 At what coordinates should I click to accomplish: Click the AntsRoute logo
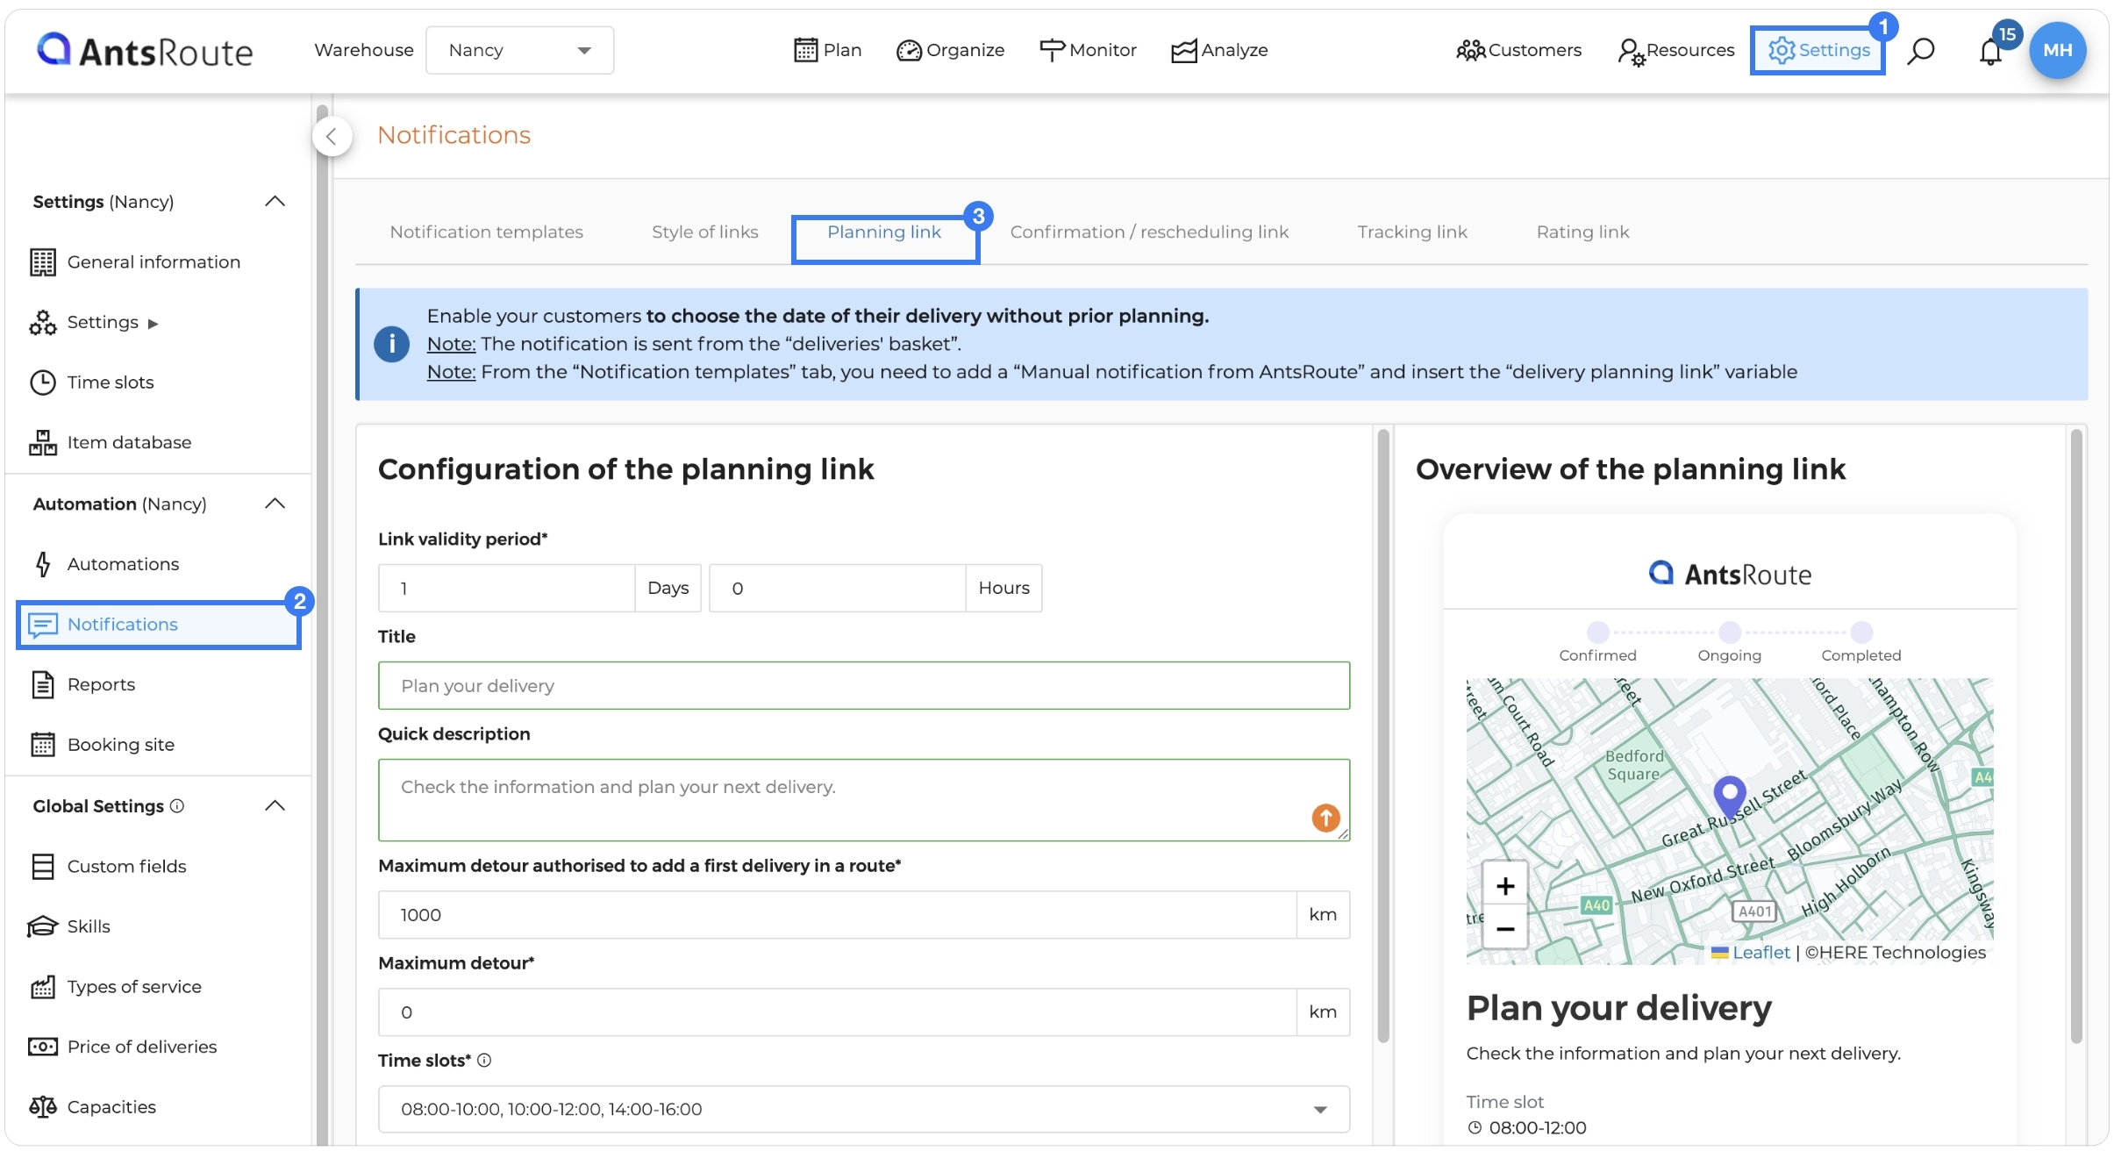coord(145,51)
